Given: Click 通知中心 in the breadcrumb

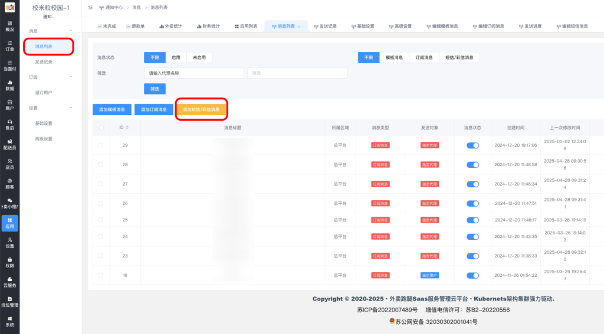Looking at the screenshot, I should point(114,7).
